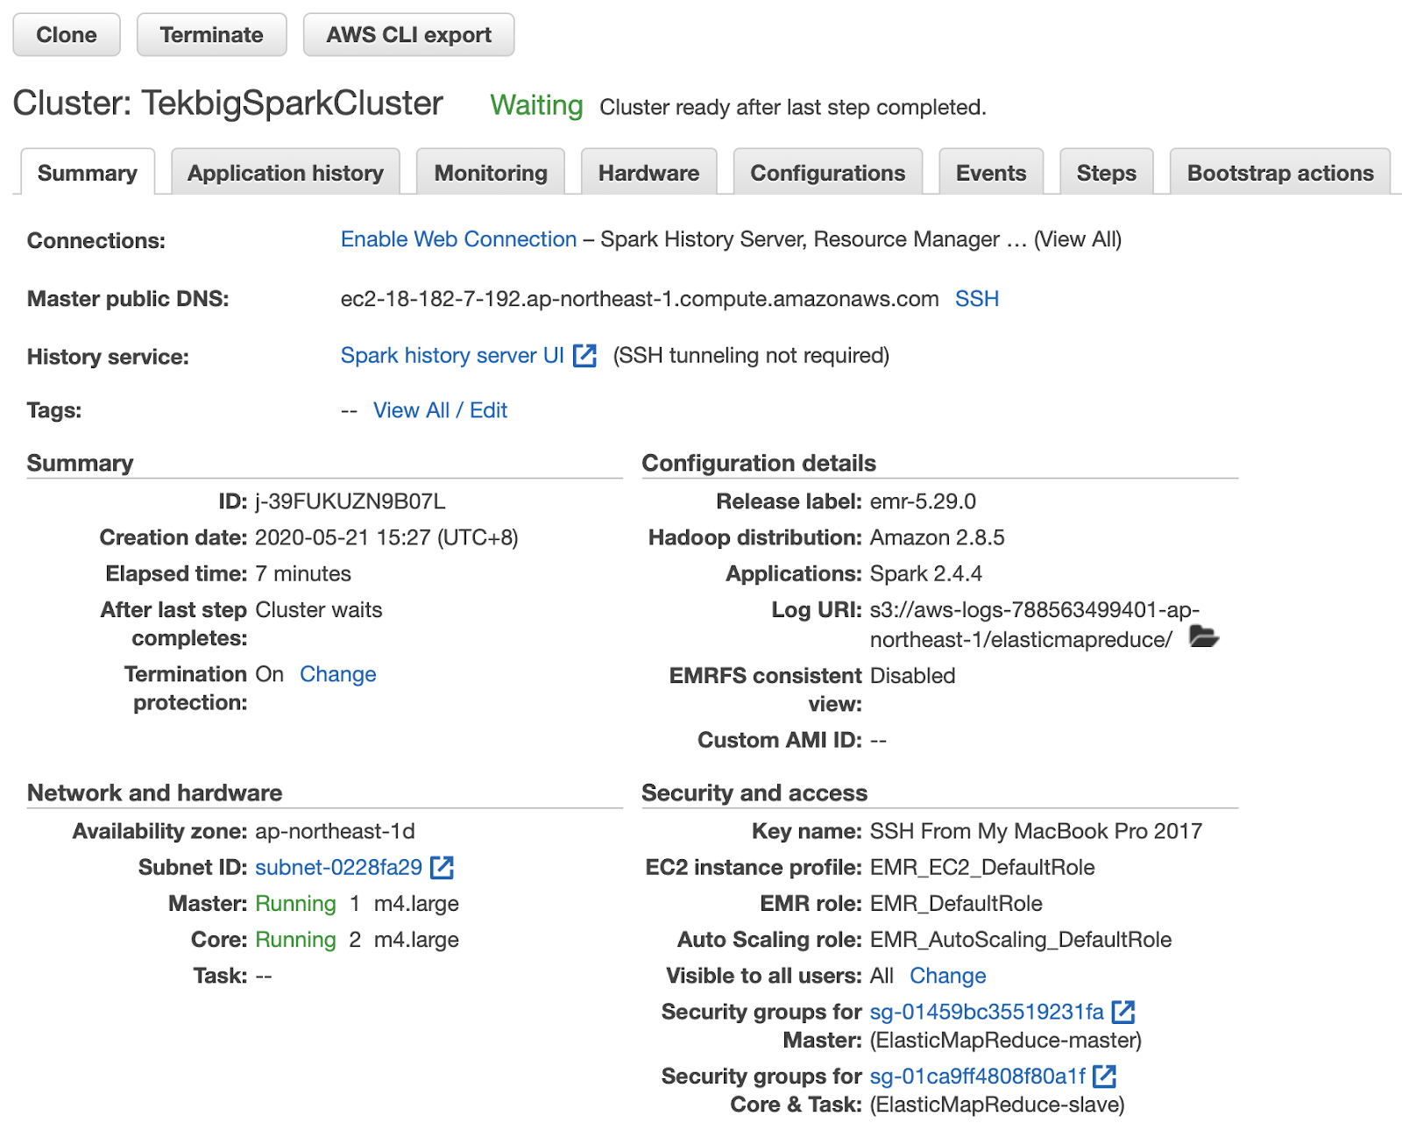Viewport: 1402px width, 1130px height.
Task: Open the Monitoring tab
Action: (491, 172)
